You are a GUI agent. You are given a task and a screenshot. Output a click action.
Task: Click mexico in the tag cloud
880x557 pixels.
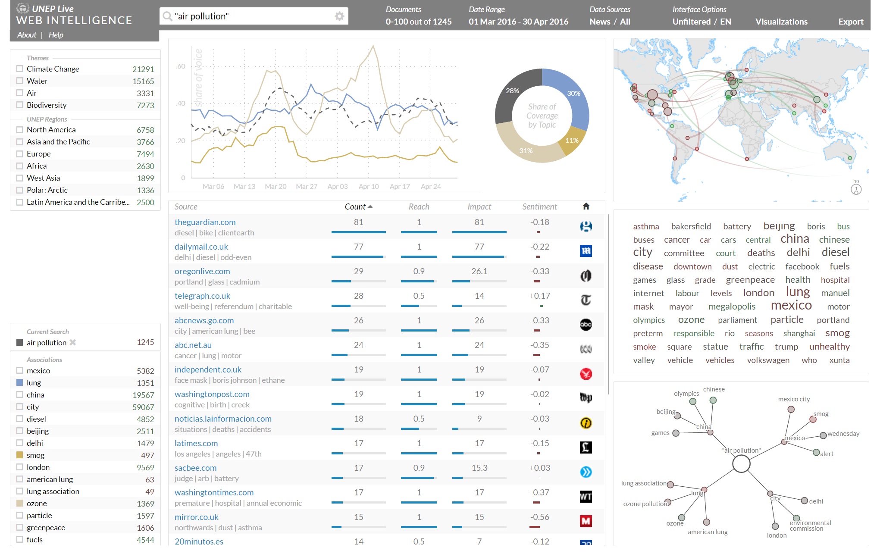(x=791, y=305)
